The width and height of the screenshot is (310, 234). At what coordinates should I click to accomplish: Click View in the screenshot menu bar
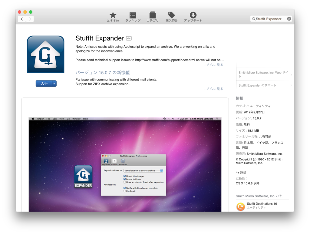point(62,119)
